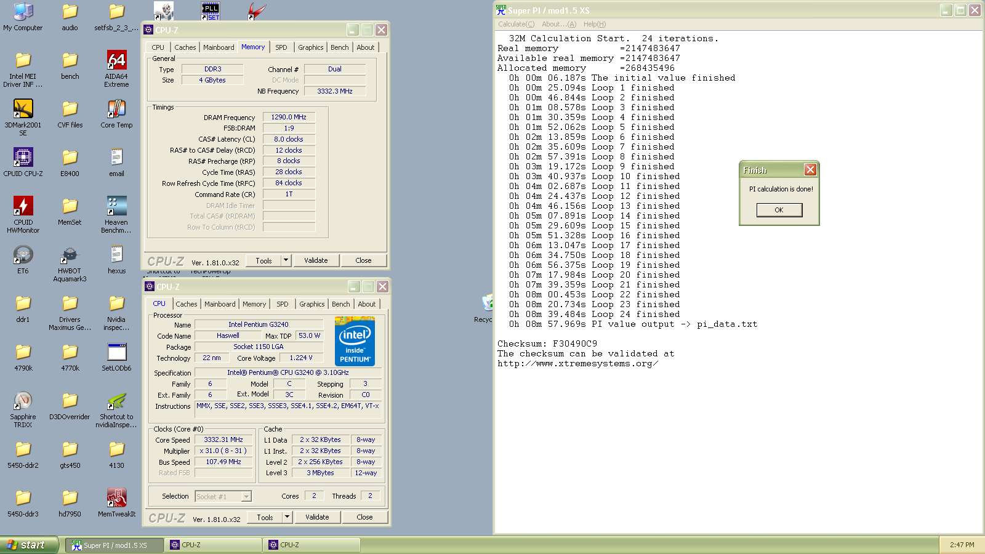This screenshot has width=985, height=554.
Task: Open the AIDA64 Extreme desktop icon
Action: click(116, 68)
